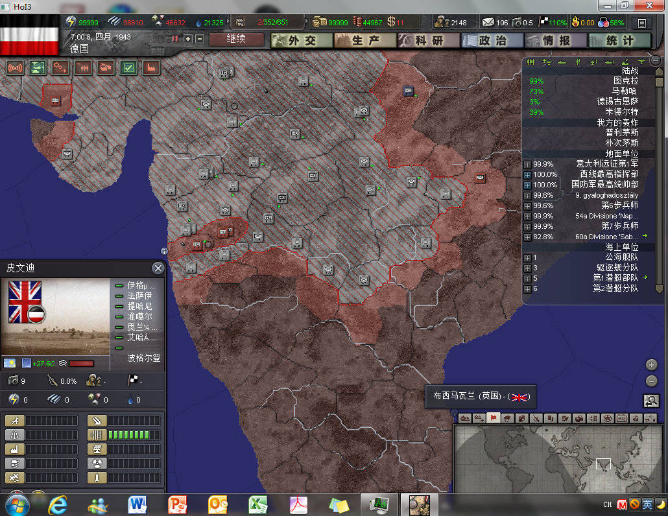Toggle land combat filter in outliner
This screenshot has height=516, width=668.
[x=578, y=62]
